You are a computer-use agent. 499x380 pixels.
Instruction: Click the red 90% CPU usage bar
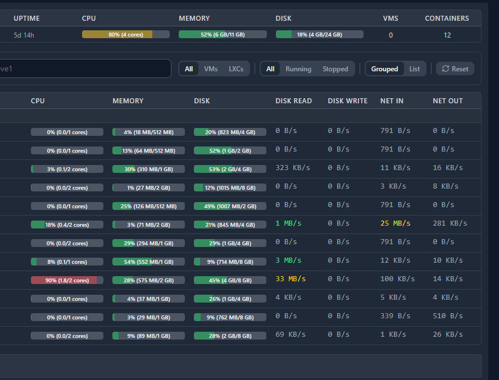pos(67,280)
